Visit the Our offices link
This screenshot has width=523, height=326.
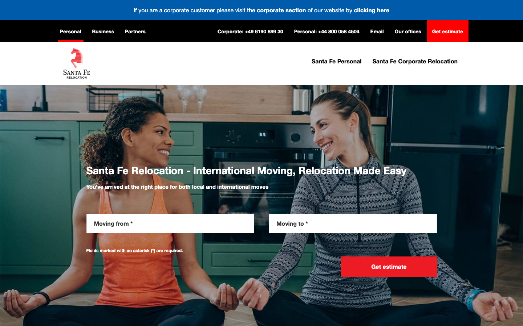tap(408, 32)
